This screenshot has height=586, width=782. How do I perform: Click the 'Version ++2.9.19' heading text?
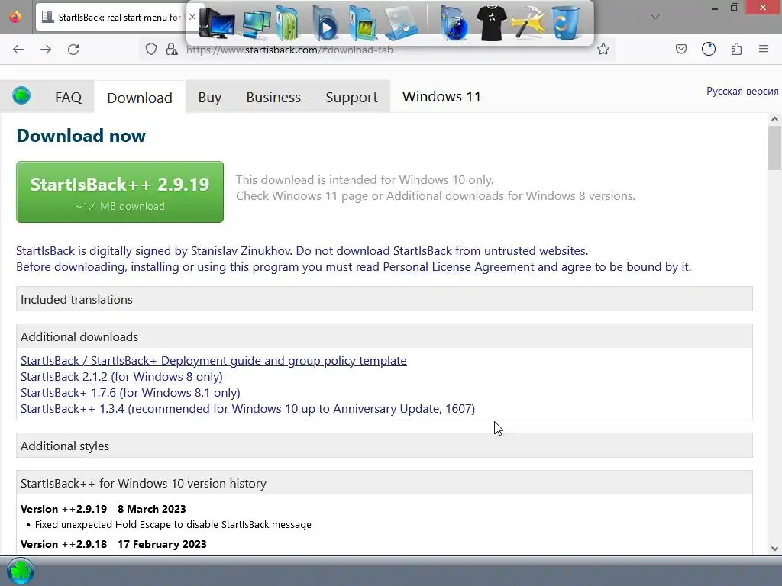[x=64, y=509]
